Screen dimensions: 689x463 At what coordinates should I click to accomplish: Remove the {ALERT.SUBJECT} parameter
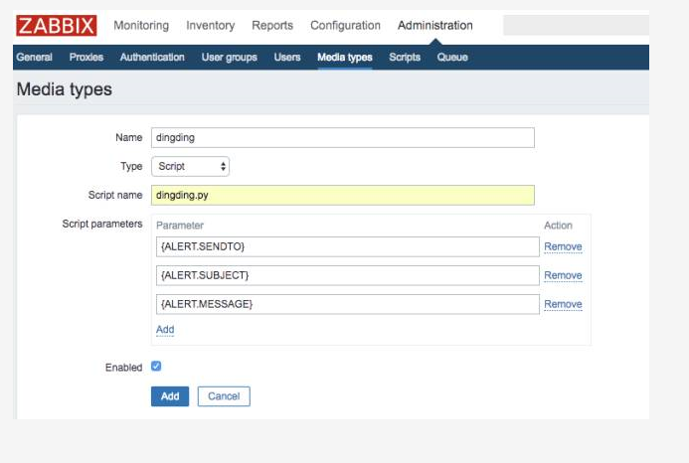[x=563, y=275]
